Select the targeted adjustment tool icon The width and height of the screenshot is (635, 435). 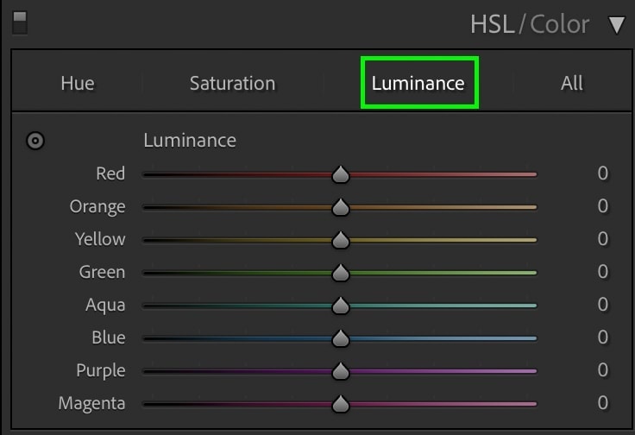35,141
